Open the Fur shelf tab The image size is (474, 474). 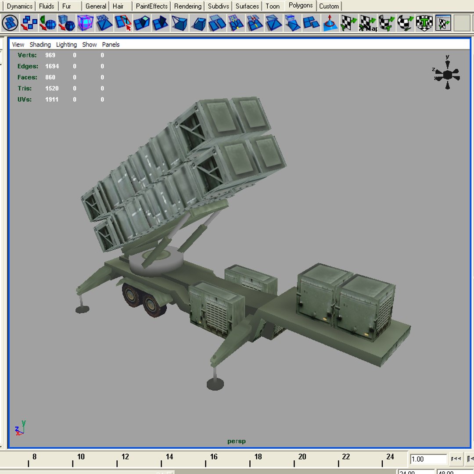[x=67, y=6]
